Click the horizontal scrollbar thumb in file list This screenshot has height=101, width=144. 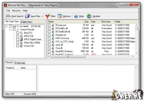tap(68, 56)
